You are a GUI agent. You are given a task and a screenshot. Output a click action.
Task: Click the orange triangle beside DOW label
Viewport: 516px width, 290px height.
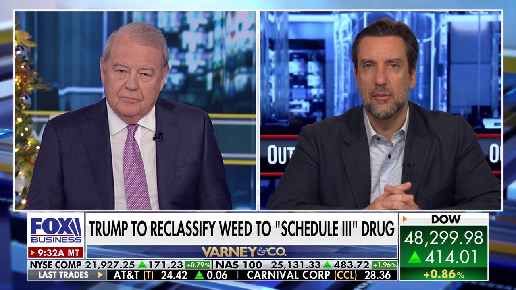(405, 219)
